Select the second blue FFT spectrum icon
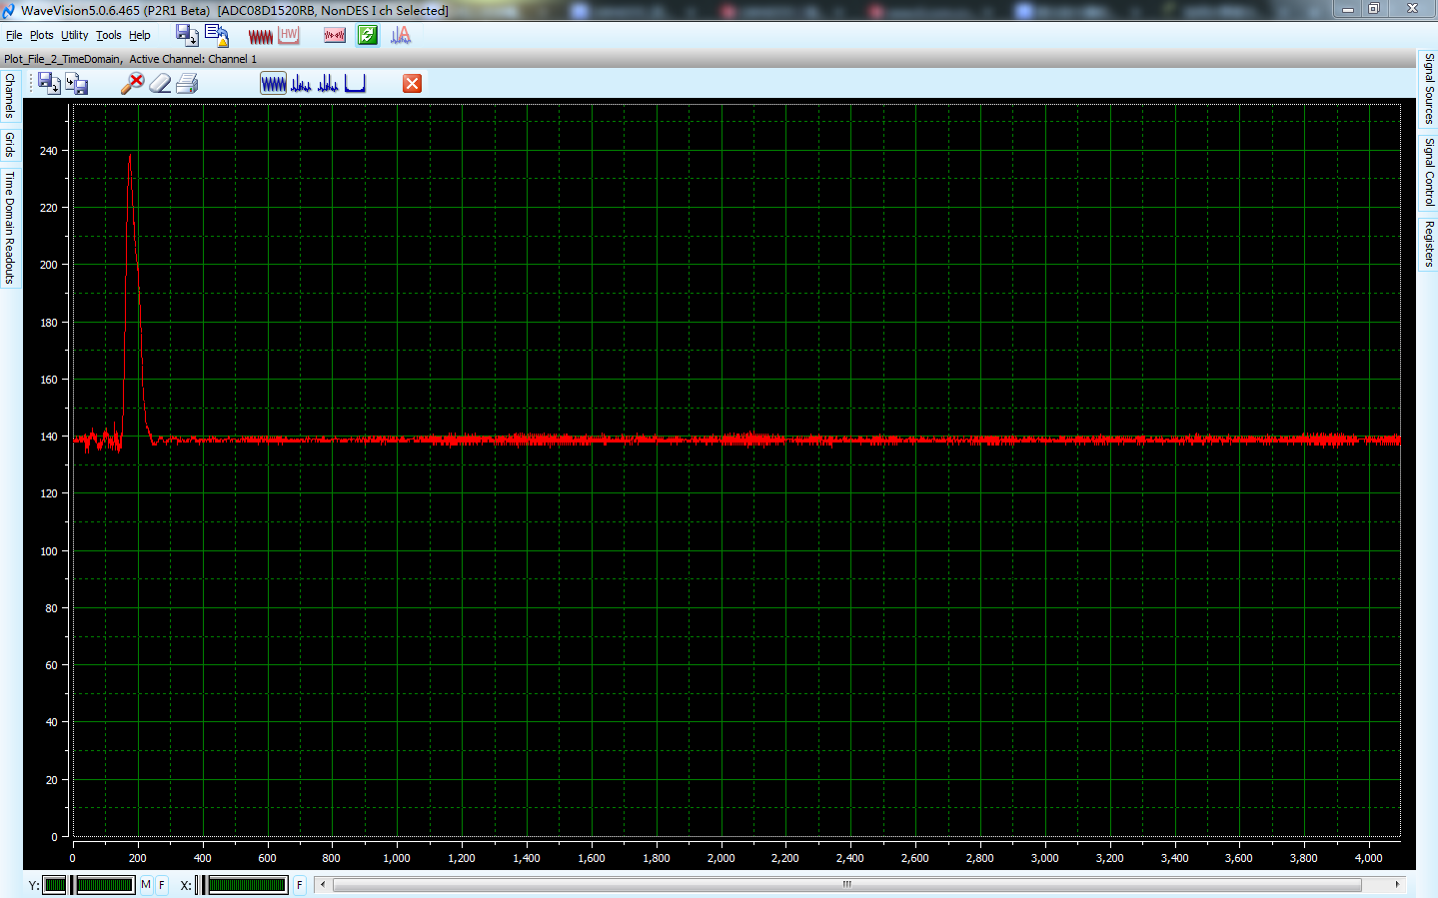This screenshot has width=1438, height=898. pos(328,83)
